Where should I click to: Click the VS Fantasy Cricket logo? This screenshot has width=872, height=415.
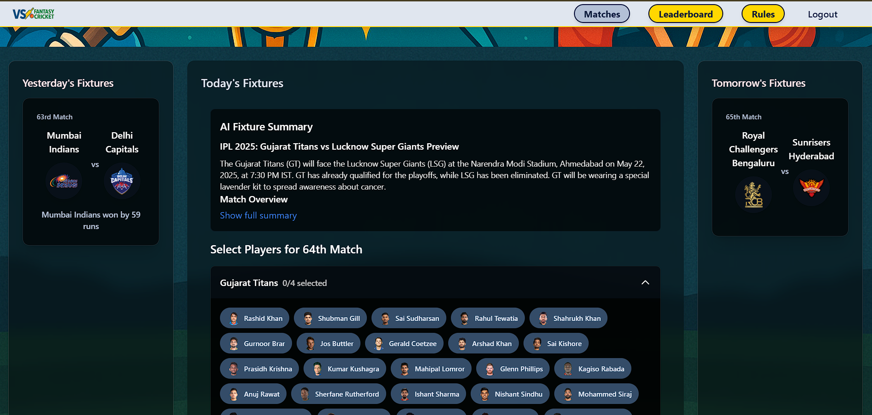pyautogui.click(x=34, y=14)
